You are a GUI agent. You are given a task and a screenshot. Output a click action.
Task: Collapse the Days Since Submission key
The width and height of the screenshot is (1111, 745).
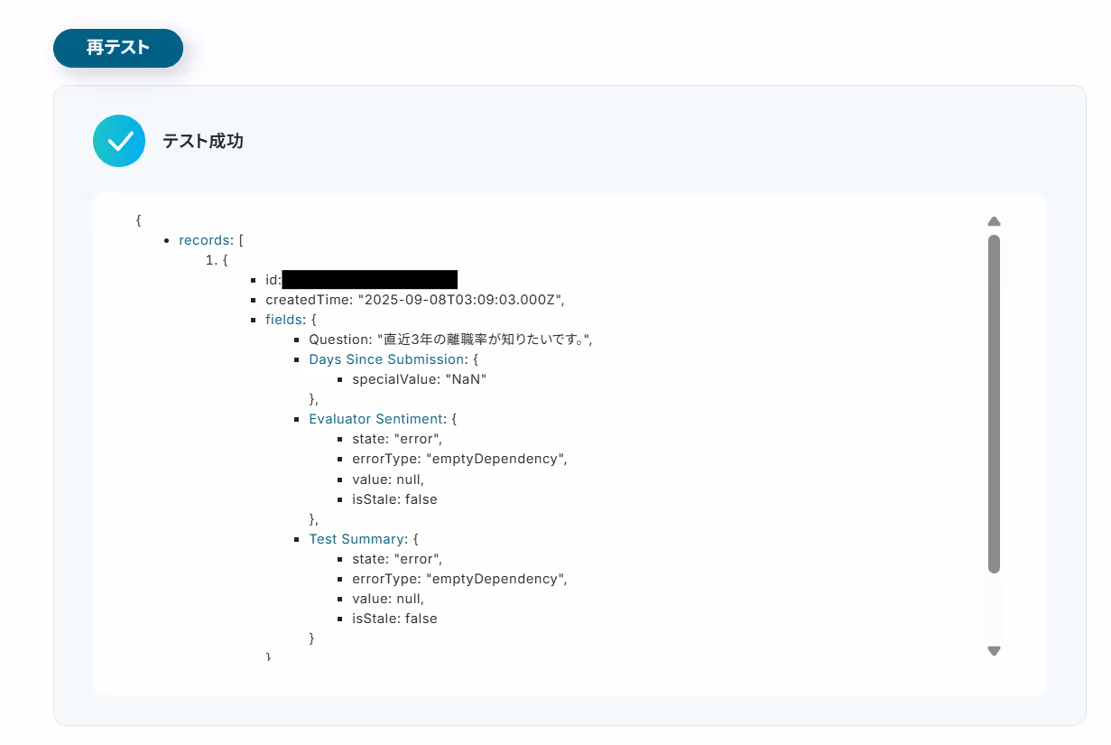[x=386, y=359]
